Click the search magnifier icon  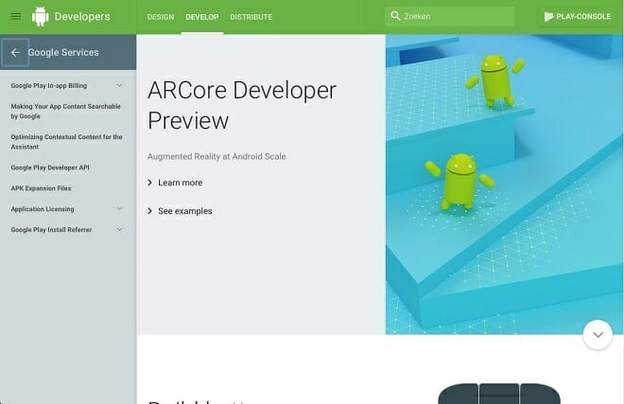point(395,16)
